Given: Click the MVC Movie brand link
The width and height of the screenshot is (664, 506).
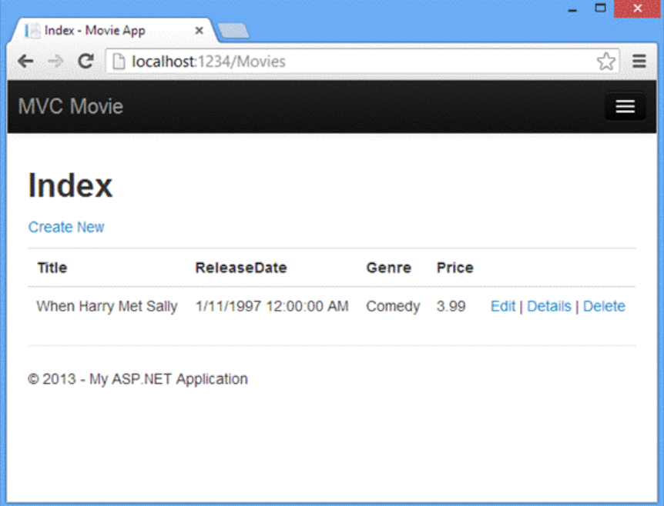Looking at the screenshot, I should pos(71,107).
